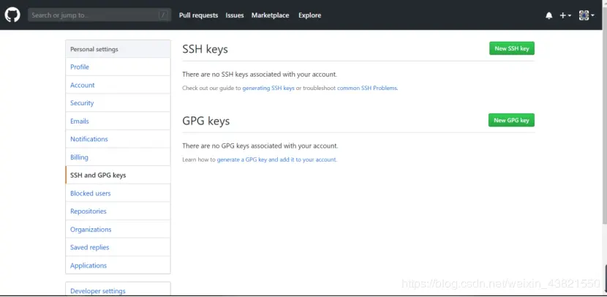Screen dimensions: 607x297
Task: Select Profile in the settings sidebar
Action: pos(118,67)
